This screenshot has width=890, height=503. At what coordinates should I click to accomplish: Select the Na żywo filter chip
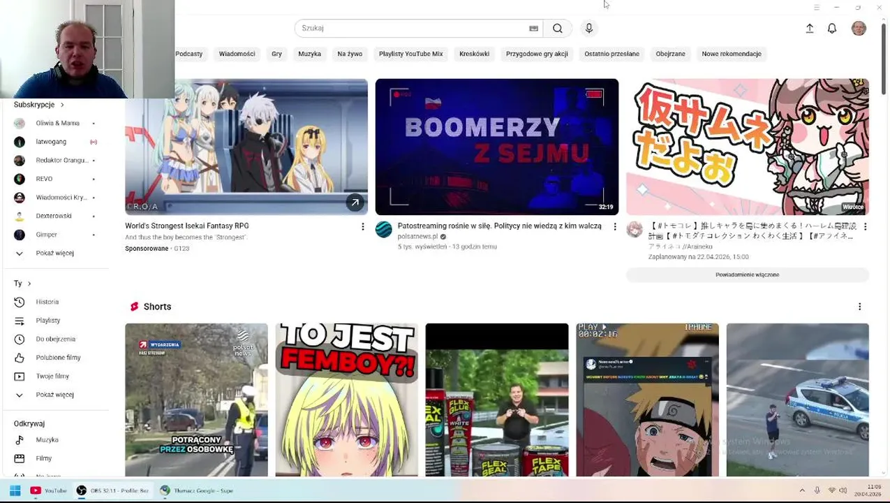350,54
